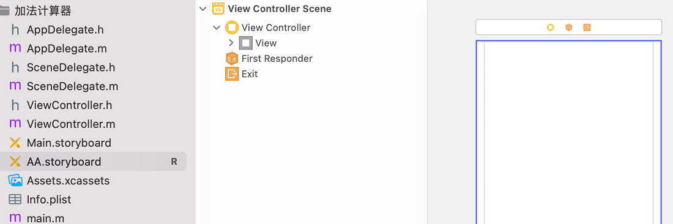
Task: Click the white view canvas area
Action: click(x=569, y=132)
